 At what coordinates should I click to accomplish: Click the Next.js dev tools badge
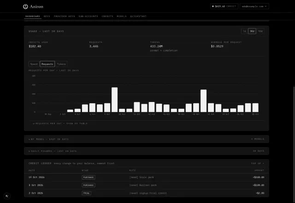7,196
